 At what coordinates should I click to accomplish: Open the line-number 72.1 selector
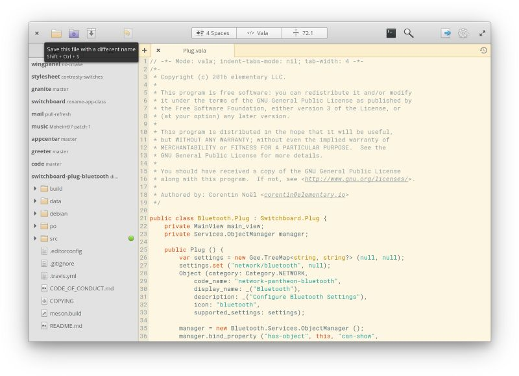pos(305,32)
